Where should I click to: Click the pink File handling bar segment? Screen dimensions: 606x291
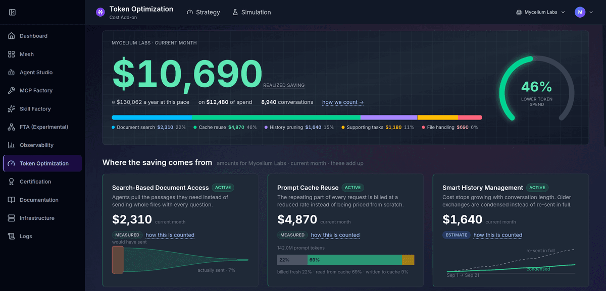[470, 118]
